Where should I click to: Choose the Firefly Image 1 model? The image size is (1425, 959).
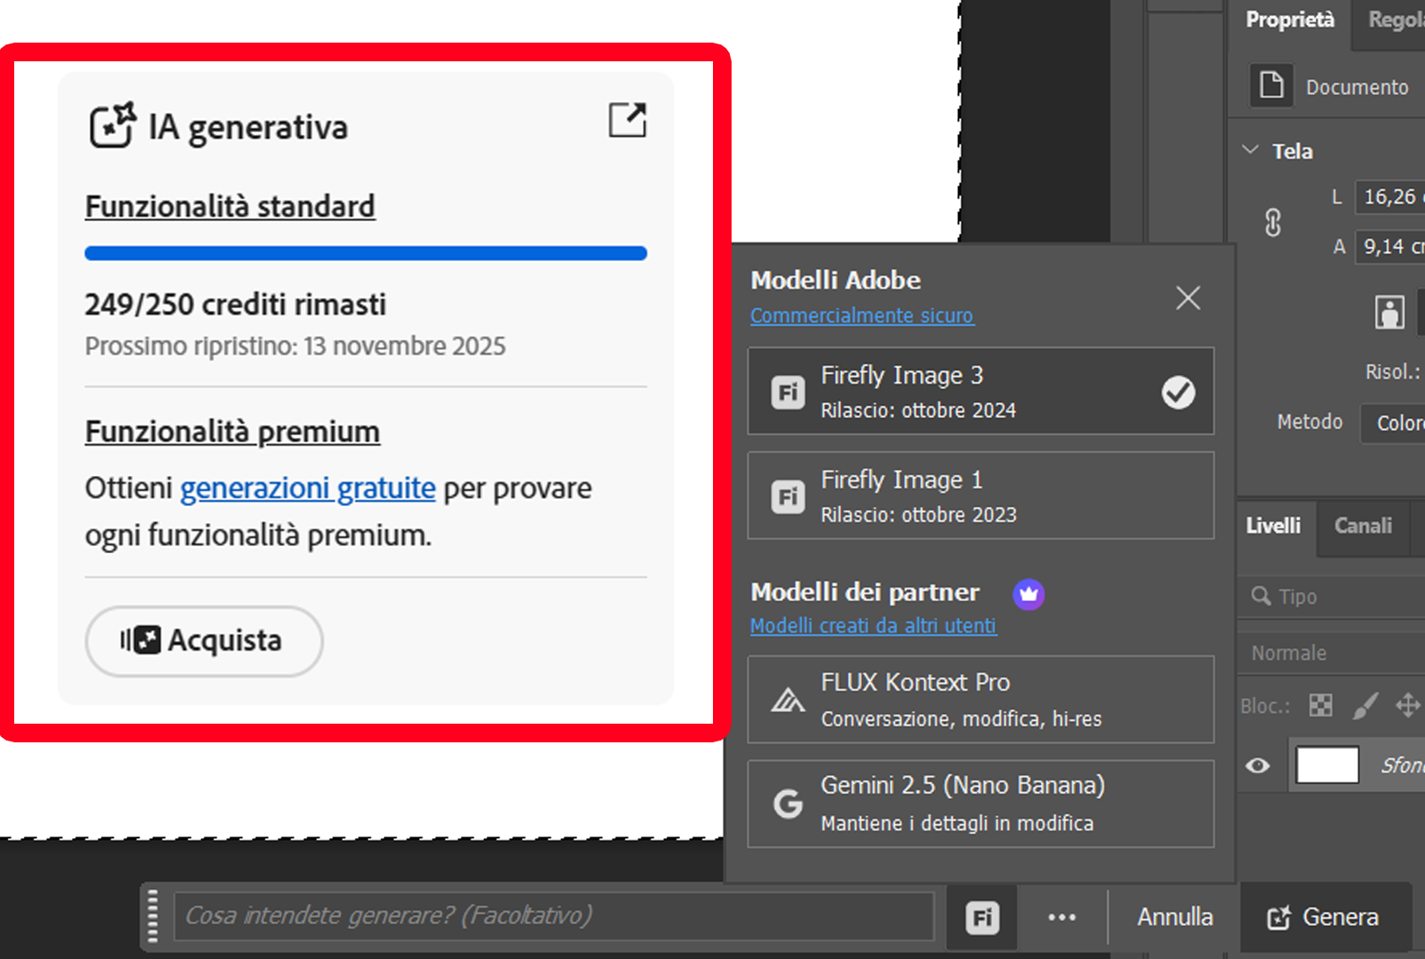pos(981,495)
